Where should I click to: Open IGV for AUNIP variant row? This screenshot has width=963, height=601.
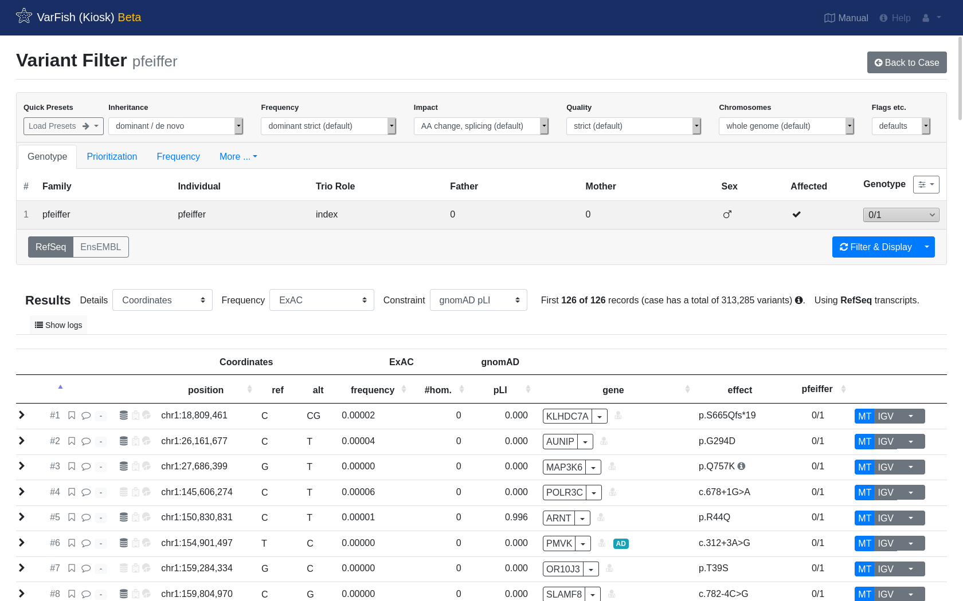[x=886, y=442]
